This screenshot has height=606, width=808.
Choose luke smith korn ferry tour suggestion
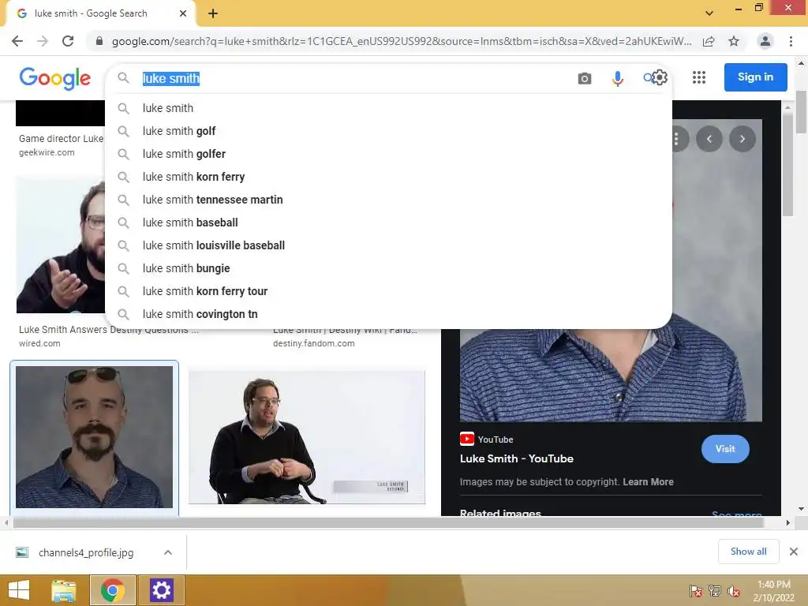388,291
